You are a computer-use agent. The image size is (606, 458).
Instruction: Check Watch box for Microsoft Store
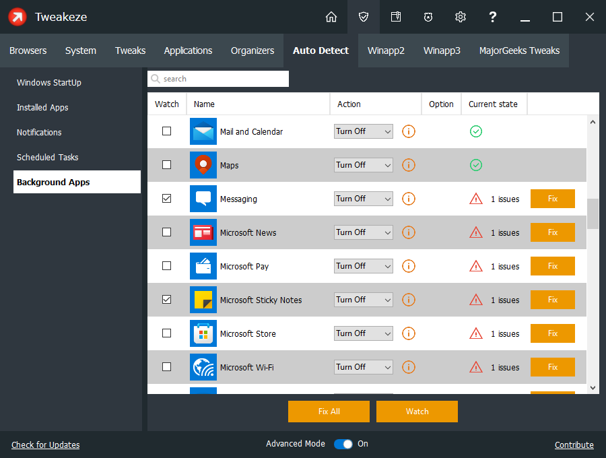166,333
